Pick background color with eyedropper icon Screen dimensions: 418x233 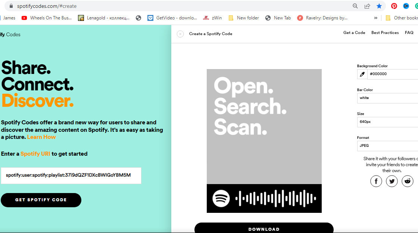(x=362, y=74)
